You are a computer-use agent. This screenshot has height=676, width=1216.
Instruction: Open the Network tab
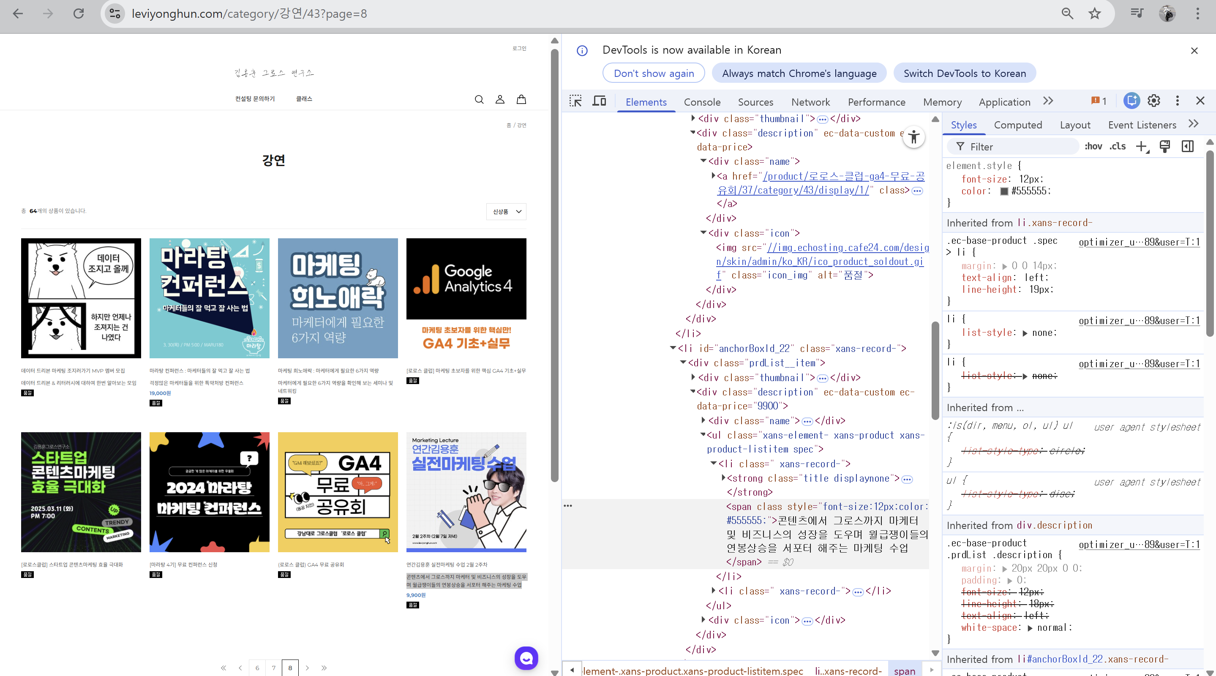[x=810, y=102]
